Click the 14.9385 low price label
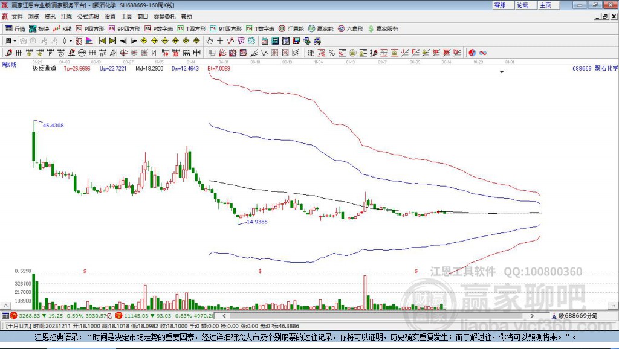619x349 pixels. [257, 222]
